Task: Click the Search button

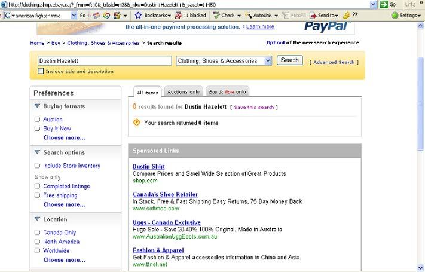Action: (289, 60)
